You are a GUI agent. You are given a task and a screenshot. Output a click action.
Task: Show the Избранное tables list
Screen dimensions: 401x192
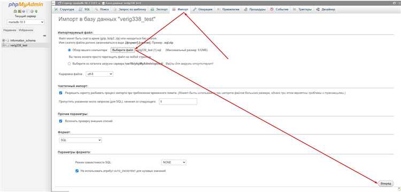[26, 30]
